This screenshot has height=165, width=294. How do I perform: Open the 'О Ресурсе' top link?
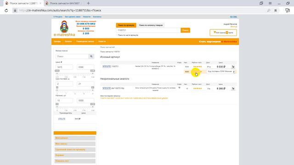tap(58, 17)
